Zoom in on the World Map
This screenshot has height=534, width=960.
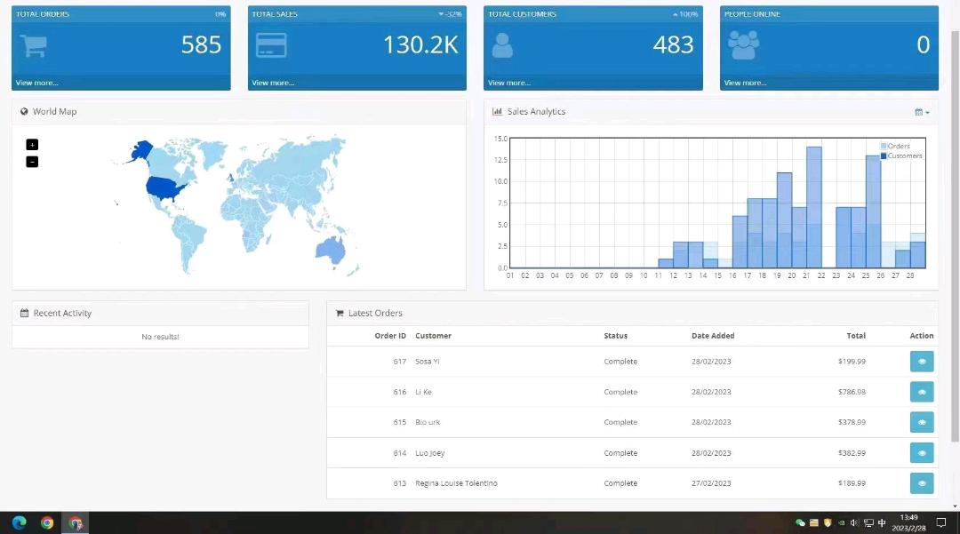click(32, 145)
